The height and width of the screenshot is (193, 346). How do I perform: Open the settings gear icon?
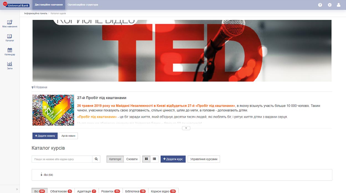330,5
